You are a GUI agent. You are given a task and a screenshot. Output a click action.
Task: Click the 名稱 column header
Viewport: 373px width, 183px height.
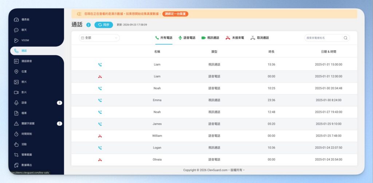157,51
